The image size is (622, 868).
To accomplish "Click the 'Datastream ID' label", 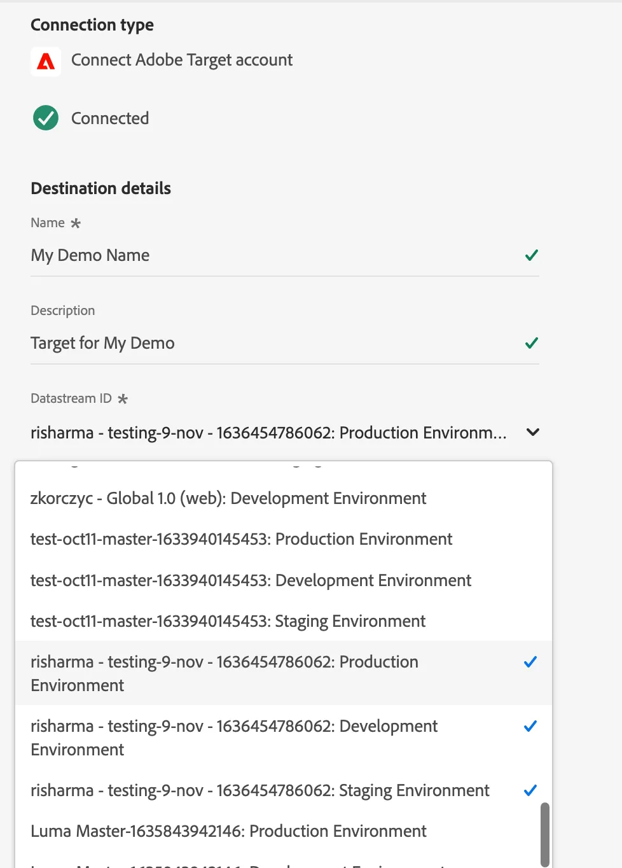I will click(71, 398).
